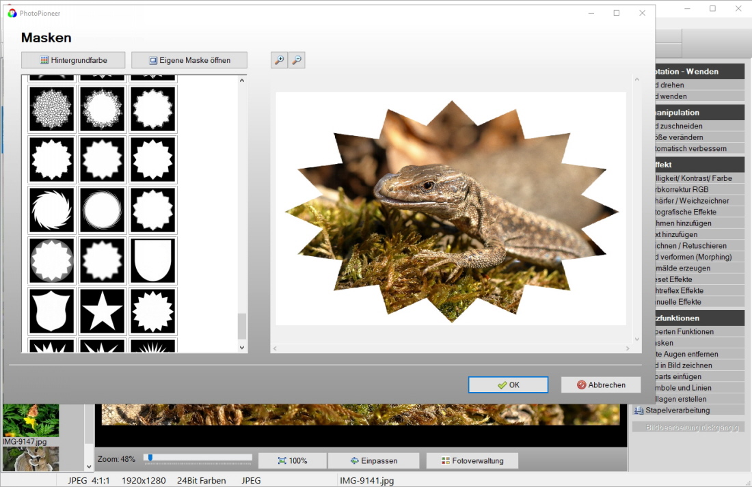
Task: Zoom in on the mask preview
Action: coord(279,60)
